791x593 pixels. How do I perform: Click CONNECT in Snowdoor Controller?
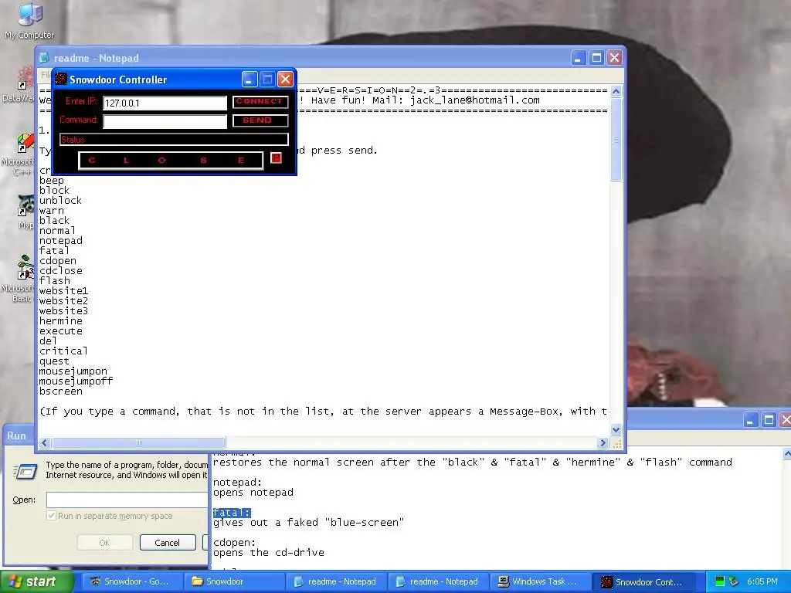260,101
